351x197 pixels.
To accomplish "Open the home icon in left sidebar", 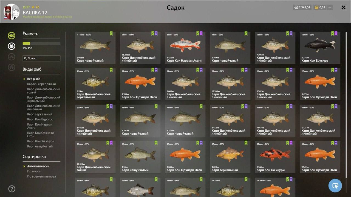I will (12, 67).
